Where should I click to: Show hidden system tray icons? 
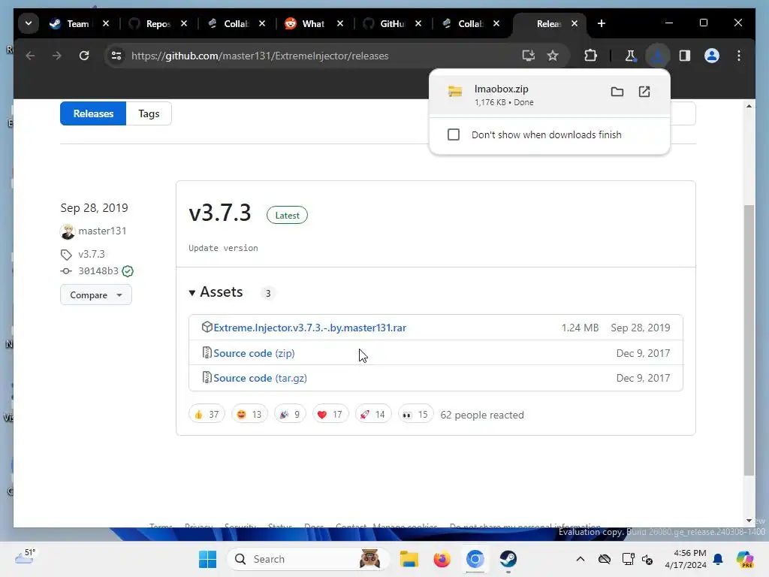tap(581, 559)
